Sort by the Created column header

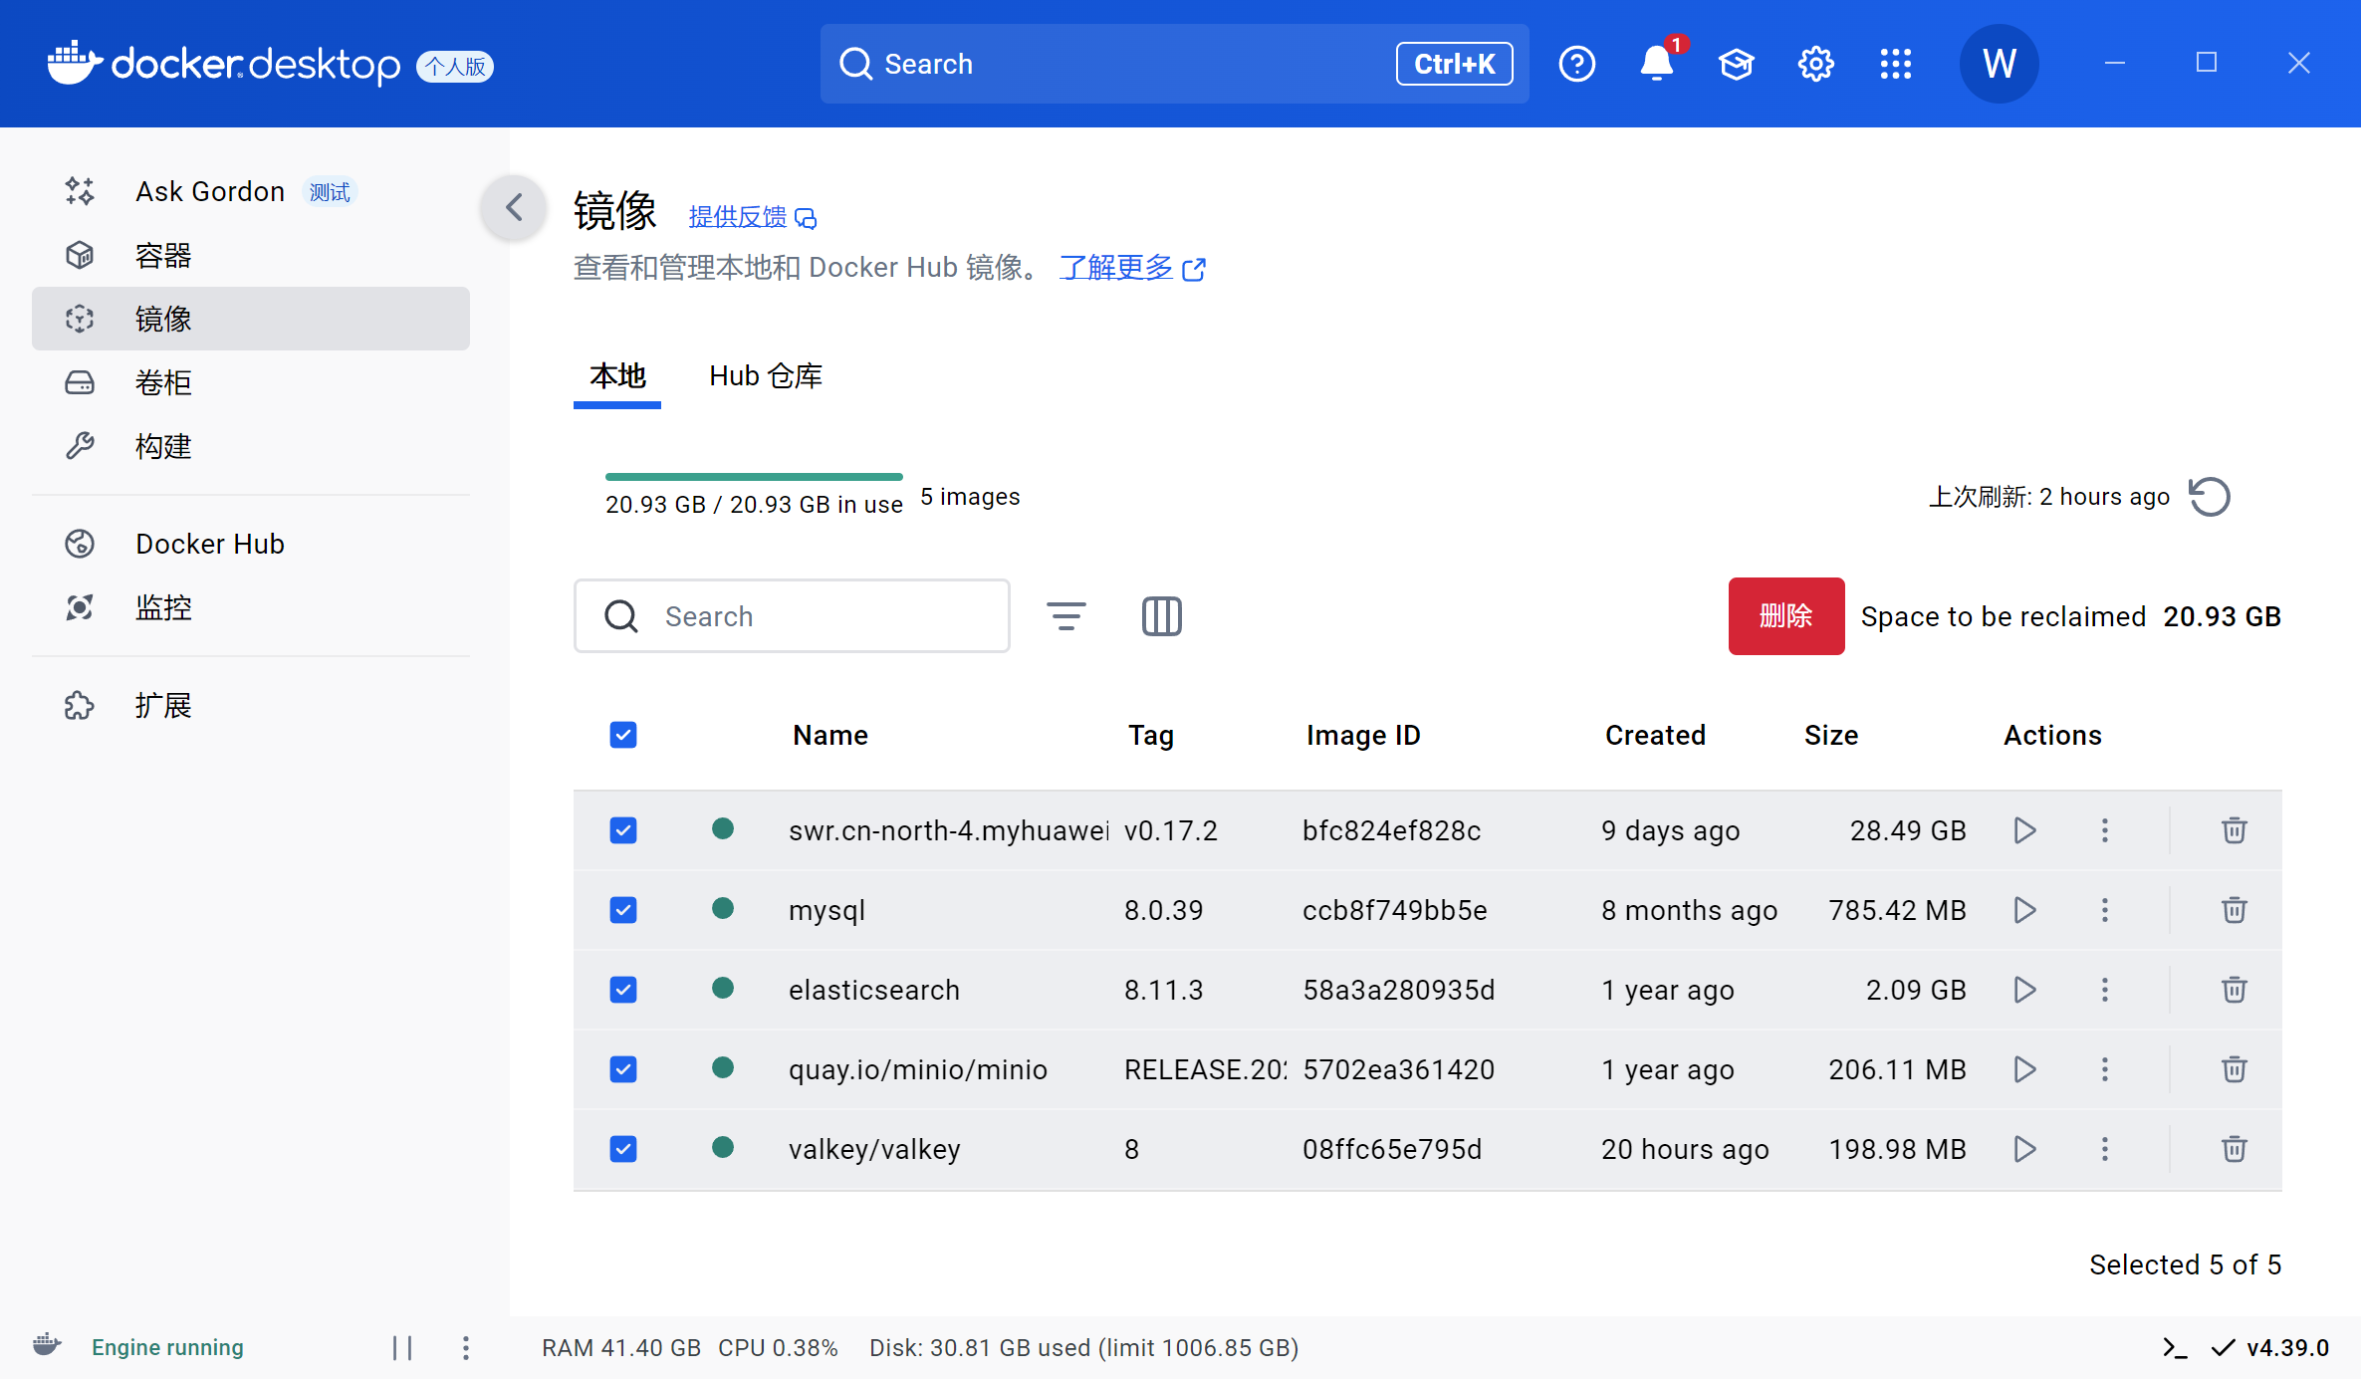click(1655, 735)
